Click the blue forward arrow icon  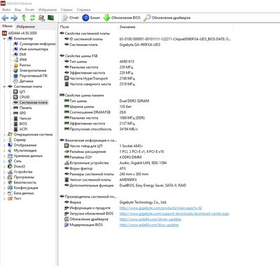click(x=14, y=17)
